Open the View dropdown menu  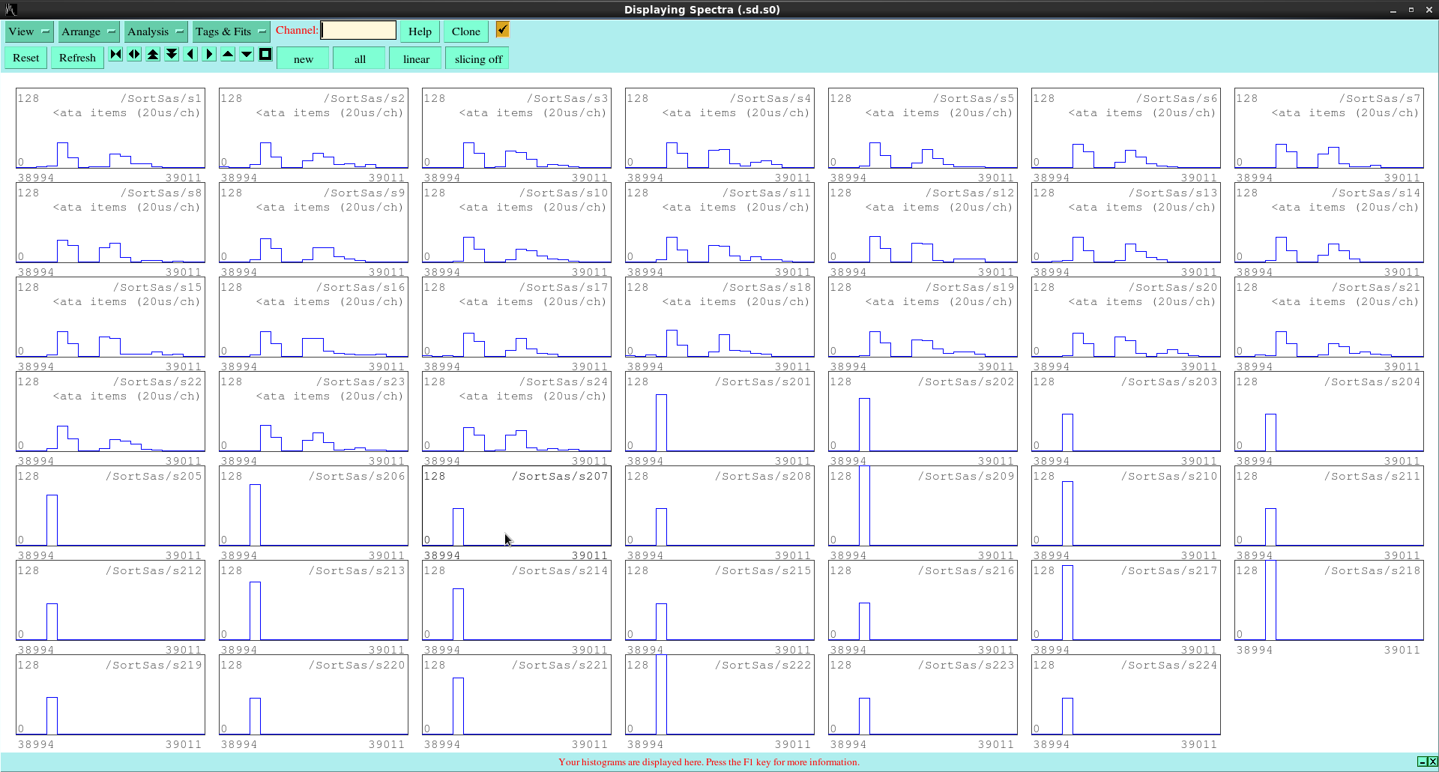(x=29, y=31)
